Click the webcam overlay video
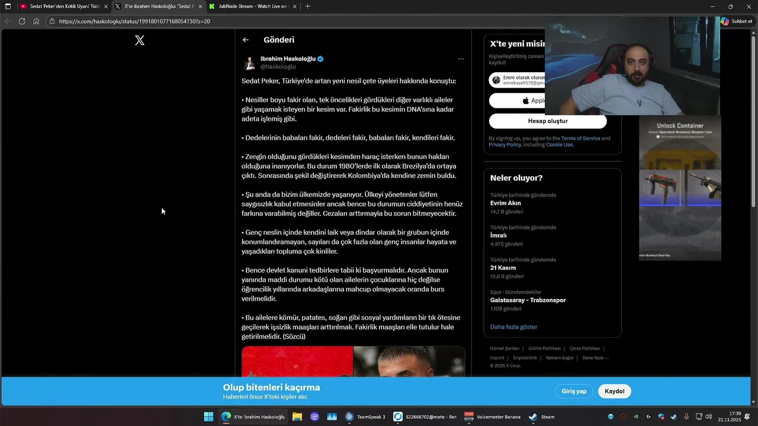 tap(632, 66)
